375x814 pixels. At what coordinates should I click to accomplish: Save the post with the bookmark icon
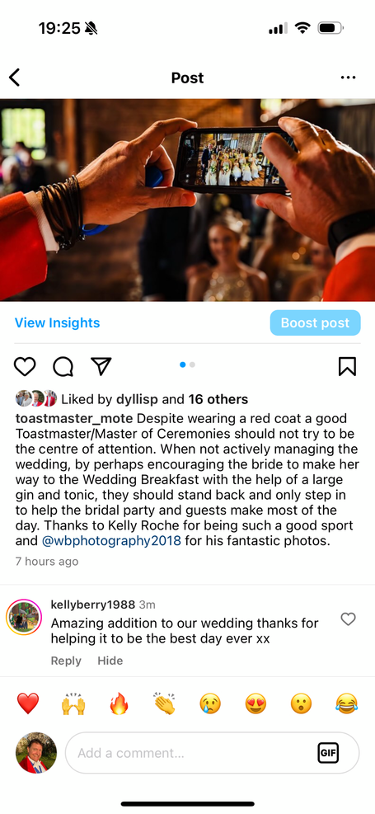point(347,366)
